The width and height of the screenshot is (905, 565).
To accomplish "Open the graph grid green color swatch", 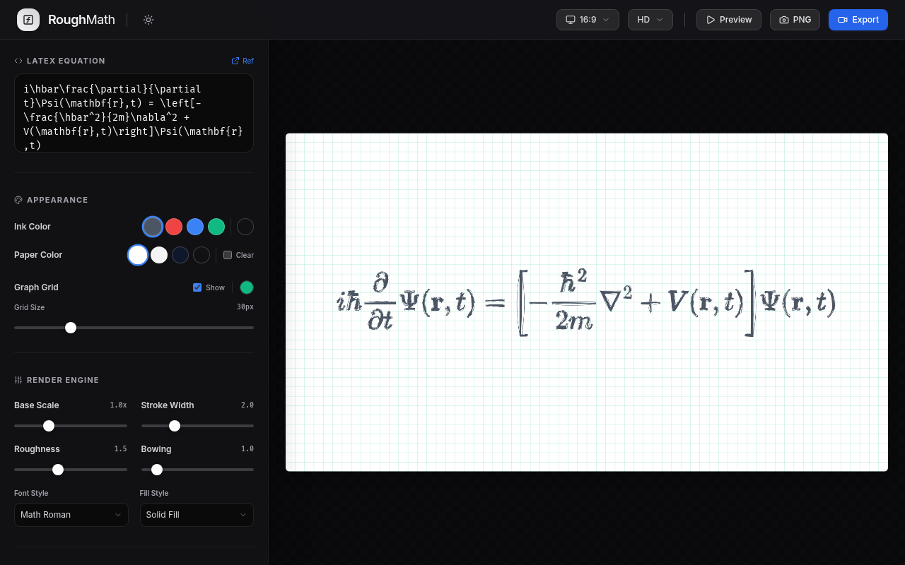I will click(247, 287).
